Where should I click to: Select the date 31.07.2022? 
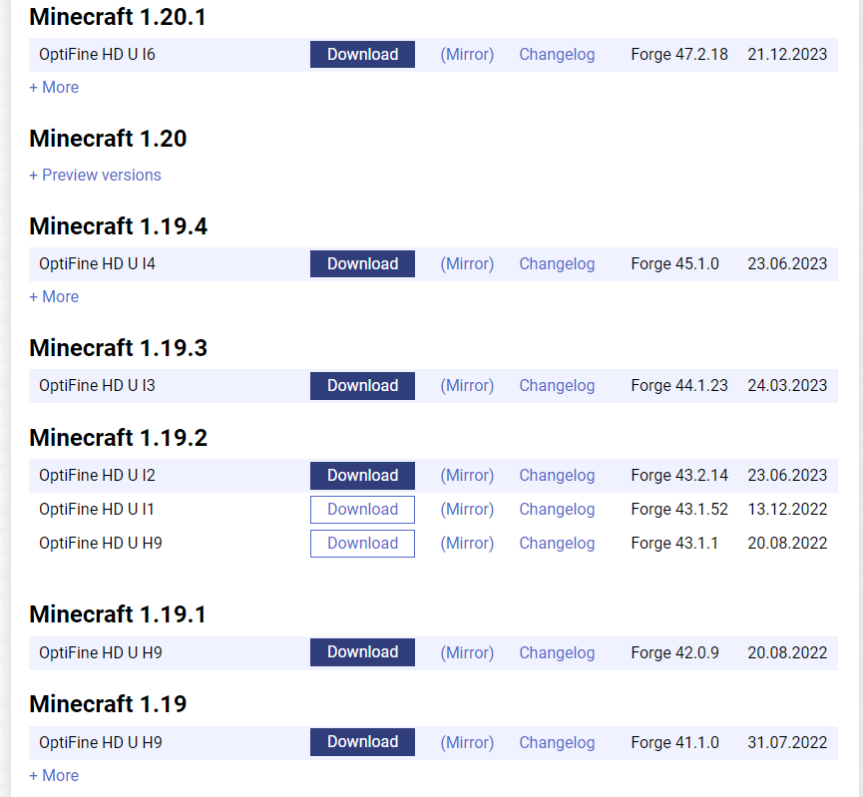tap(787, 742)
